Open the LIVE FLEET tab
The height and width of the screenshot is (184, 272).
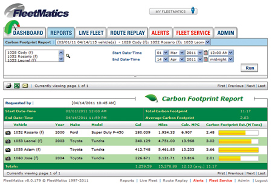[x=91, y=33]
